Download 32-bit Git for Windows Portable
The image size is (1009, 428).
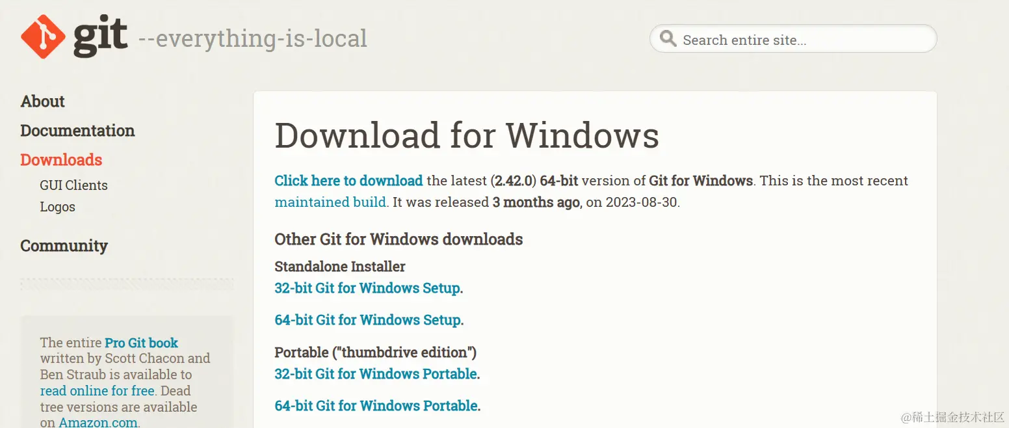click(x=376, y=374)
